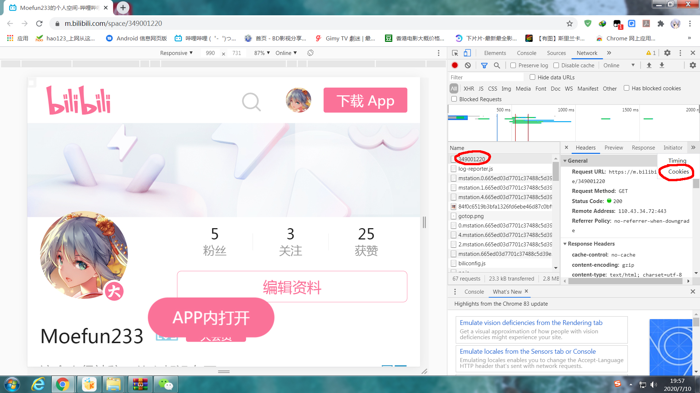Open WinRAR from the taskbar
This screenshot has height=393, width=700.
point(140,384)
